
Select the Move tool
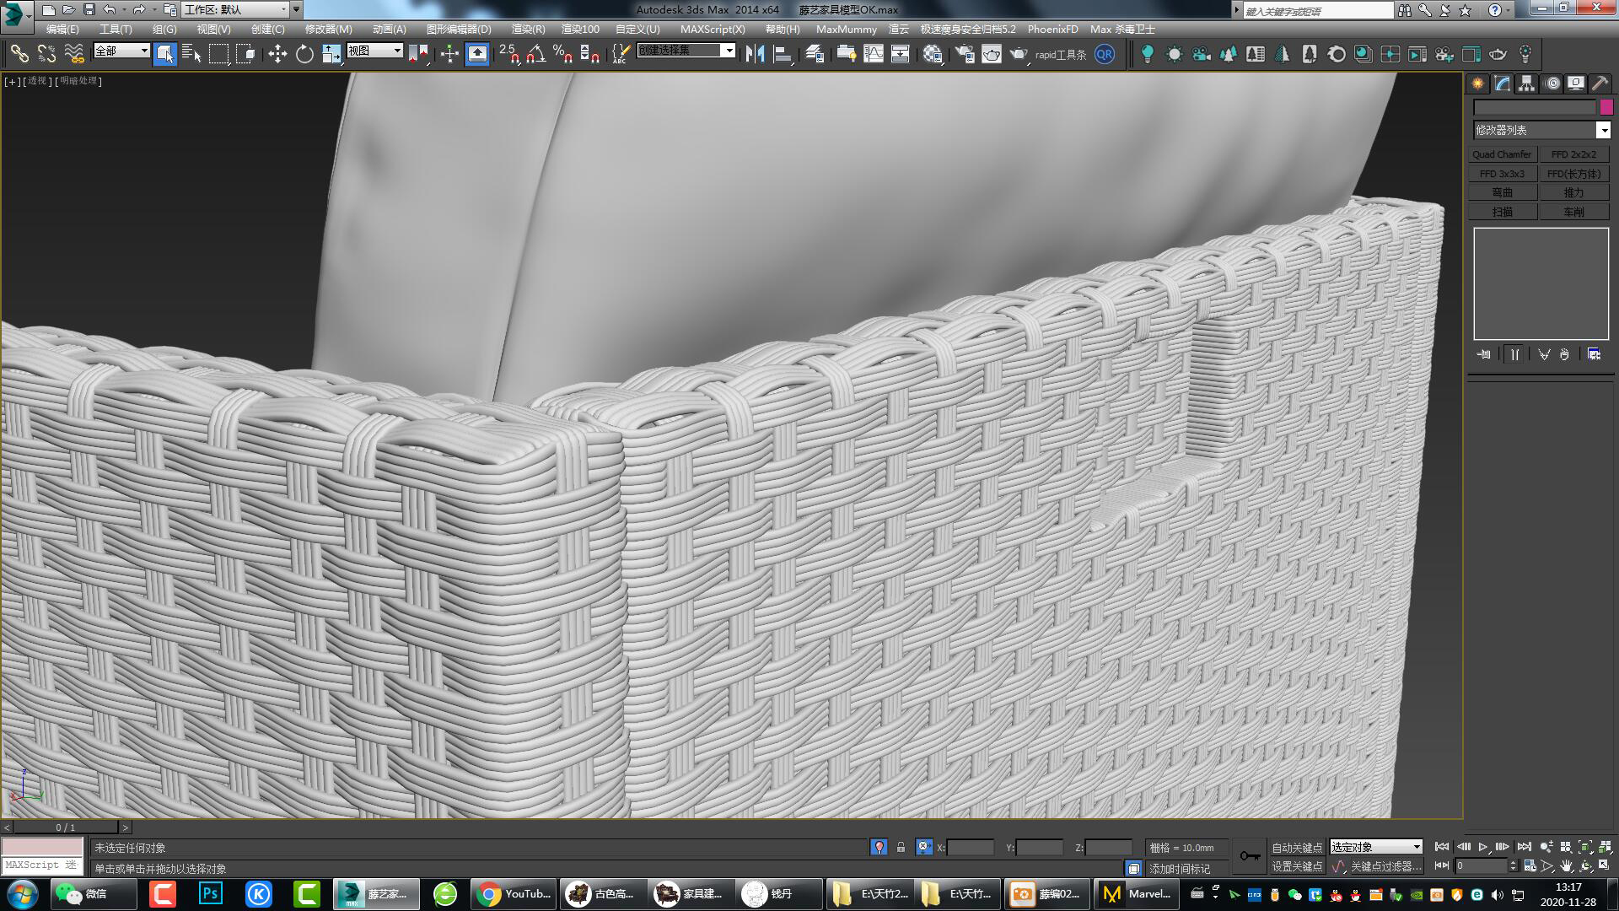(277, 54)
